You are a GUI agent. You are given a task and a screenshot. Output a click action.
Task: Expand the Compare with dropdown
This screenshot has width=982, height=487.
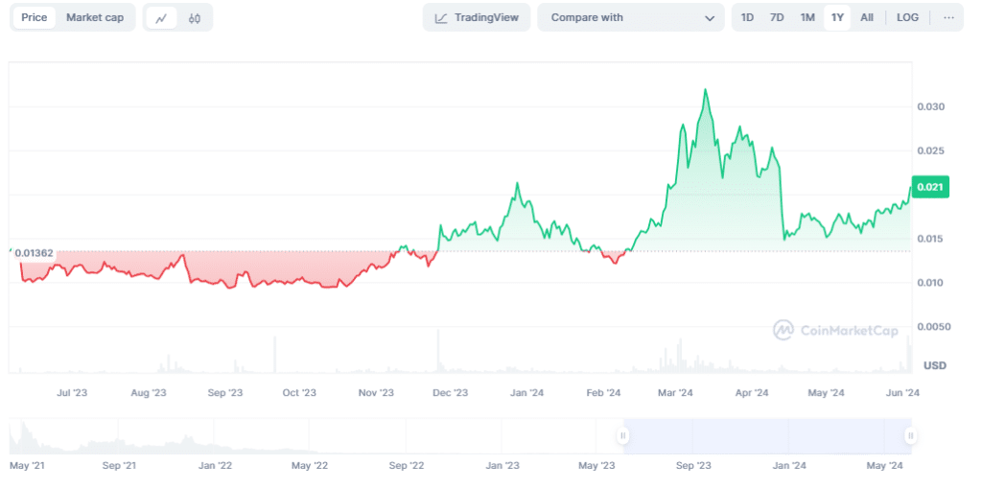click(630, 17)
